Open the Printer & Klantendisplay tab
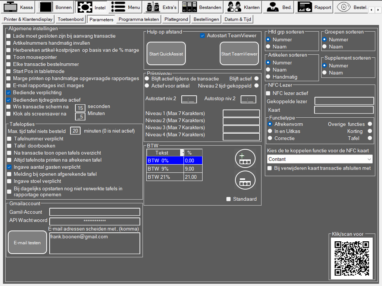Screen dimensions: 382x286 click(28, 19)
